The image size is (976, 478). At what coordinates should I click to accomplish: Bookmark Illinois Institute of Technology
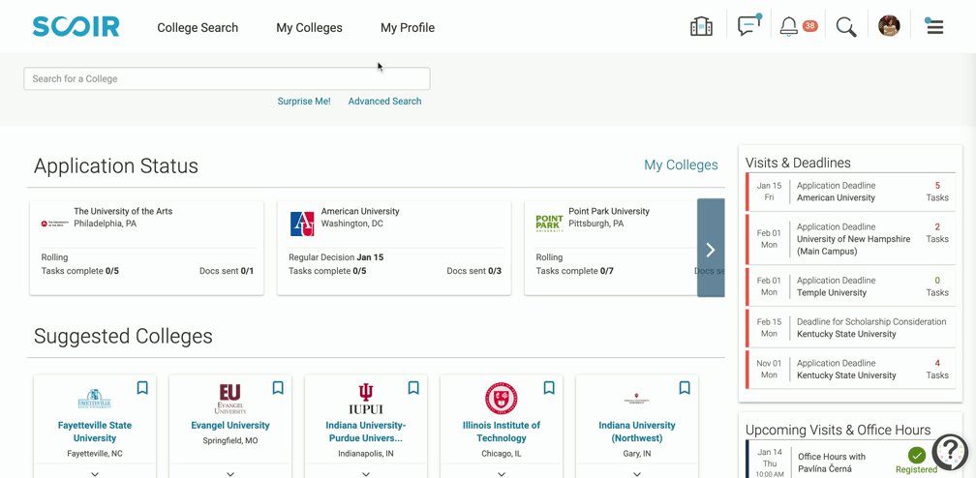coord(549,388)
